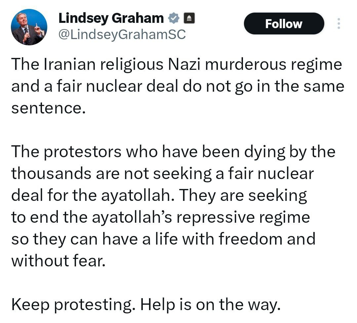
Task: Click the line "deal for the ayatollah"
Action: pyautogui.click(x=159, y=196)
